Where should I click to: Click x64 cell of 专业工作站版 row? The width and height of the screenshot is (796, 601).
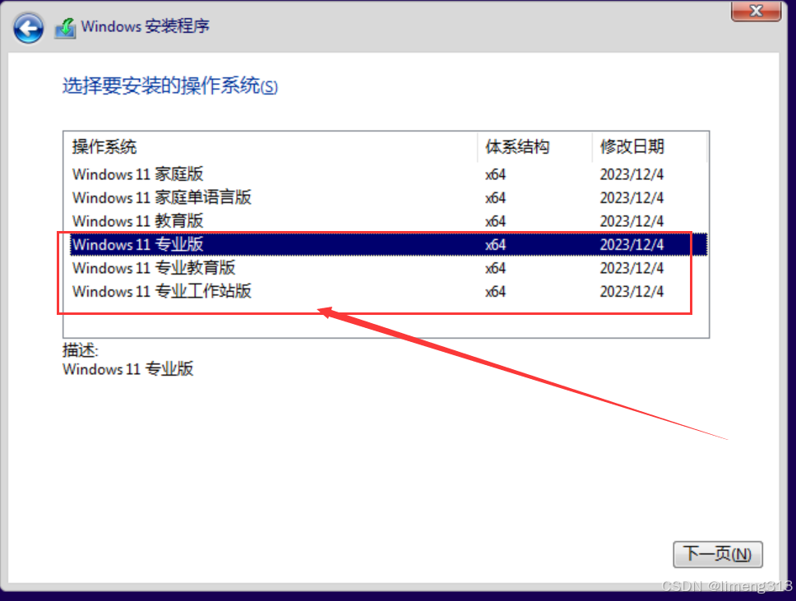point(495,292)
